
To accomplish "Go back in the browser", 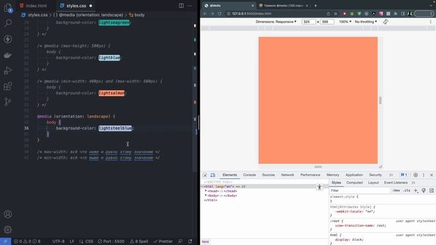I will (x=205, y=14).
